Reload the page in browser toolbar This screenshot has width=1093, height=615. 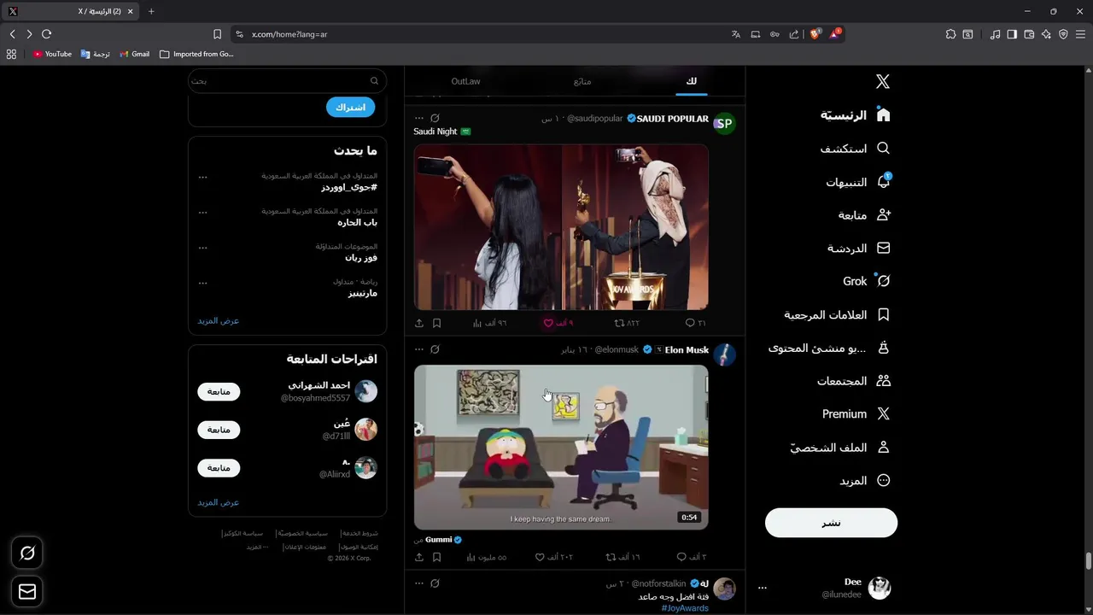[46, 34]
